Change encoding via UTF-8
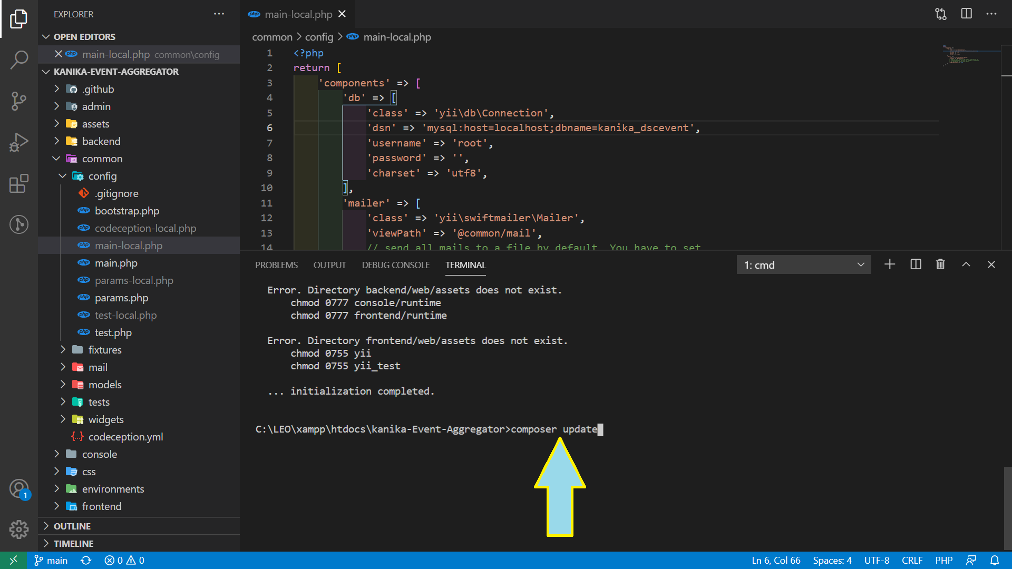The height and width of the screenshot is (569, 1012). [877, 561]
